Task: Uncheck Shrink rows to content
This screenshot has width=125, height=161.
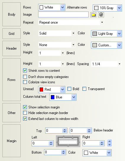Action: click(25, 71)
